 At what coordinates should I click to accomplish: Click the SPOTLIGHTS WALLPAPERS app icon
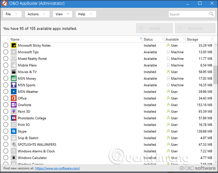point(14,144)
